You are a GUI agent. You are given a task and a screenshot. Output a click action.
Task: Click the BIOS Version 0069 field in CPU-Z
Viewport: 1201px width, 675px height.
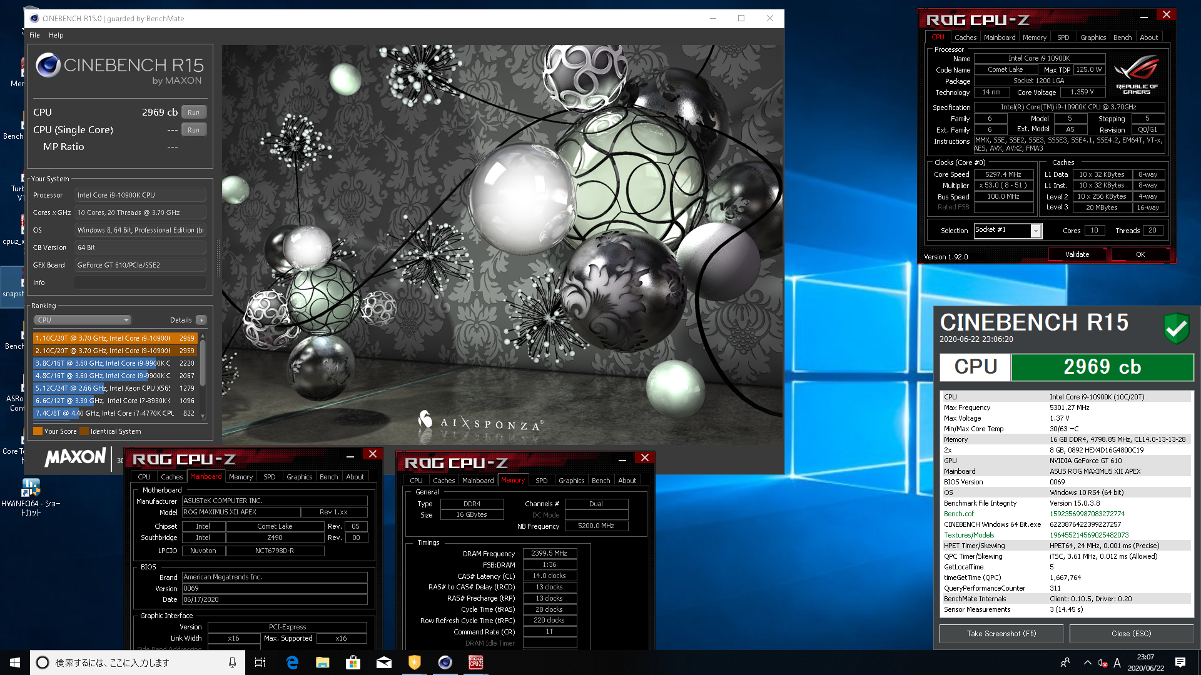click(x=275, y=588)
